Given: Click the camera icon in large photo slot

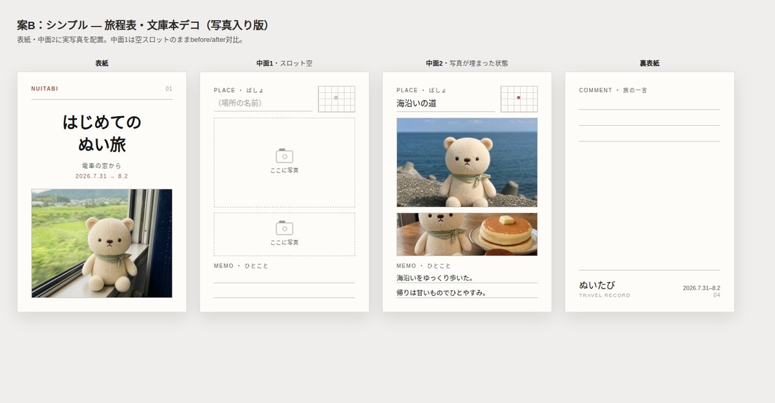Looking at the screenshot, I should pyautogui.click(x=284, y=155).
